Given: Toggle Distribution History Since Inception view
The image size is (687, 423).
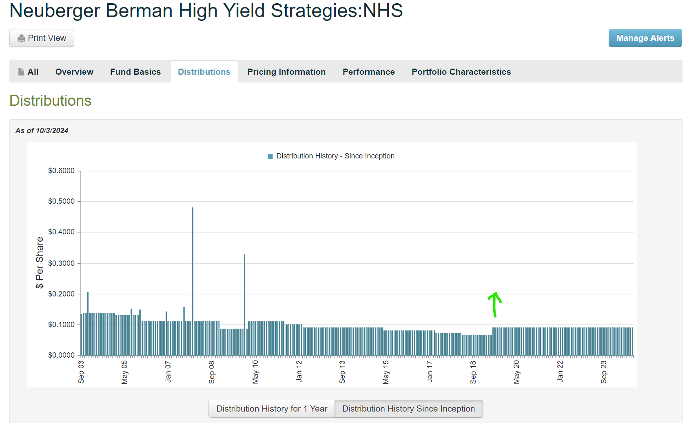Looking at the screenshot, I should [x=408, y=409].
